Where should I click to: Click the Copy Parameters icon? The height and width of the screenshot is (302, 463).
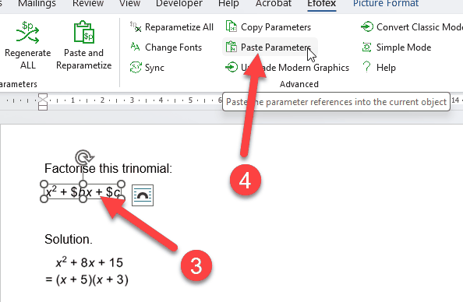pos(231,26)
